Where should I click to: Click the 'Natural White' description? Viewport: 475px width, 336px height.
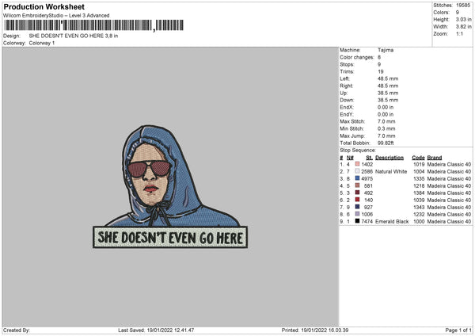point(391,172)
